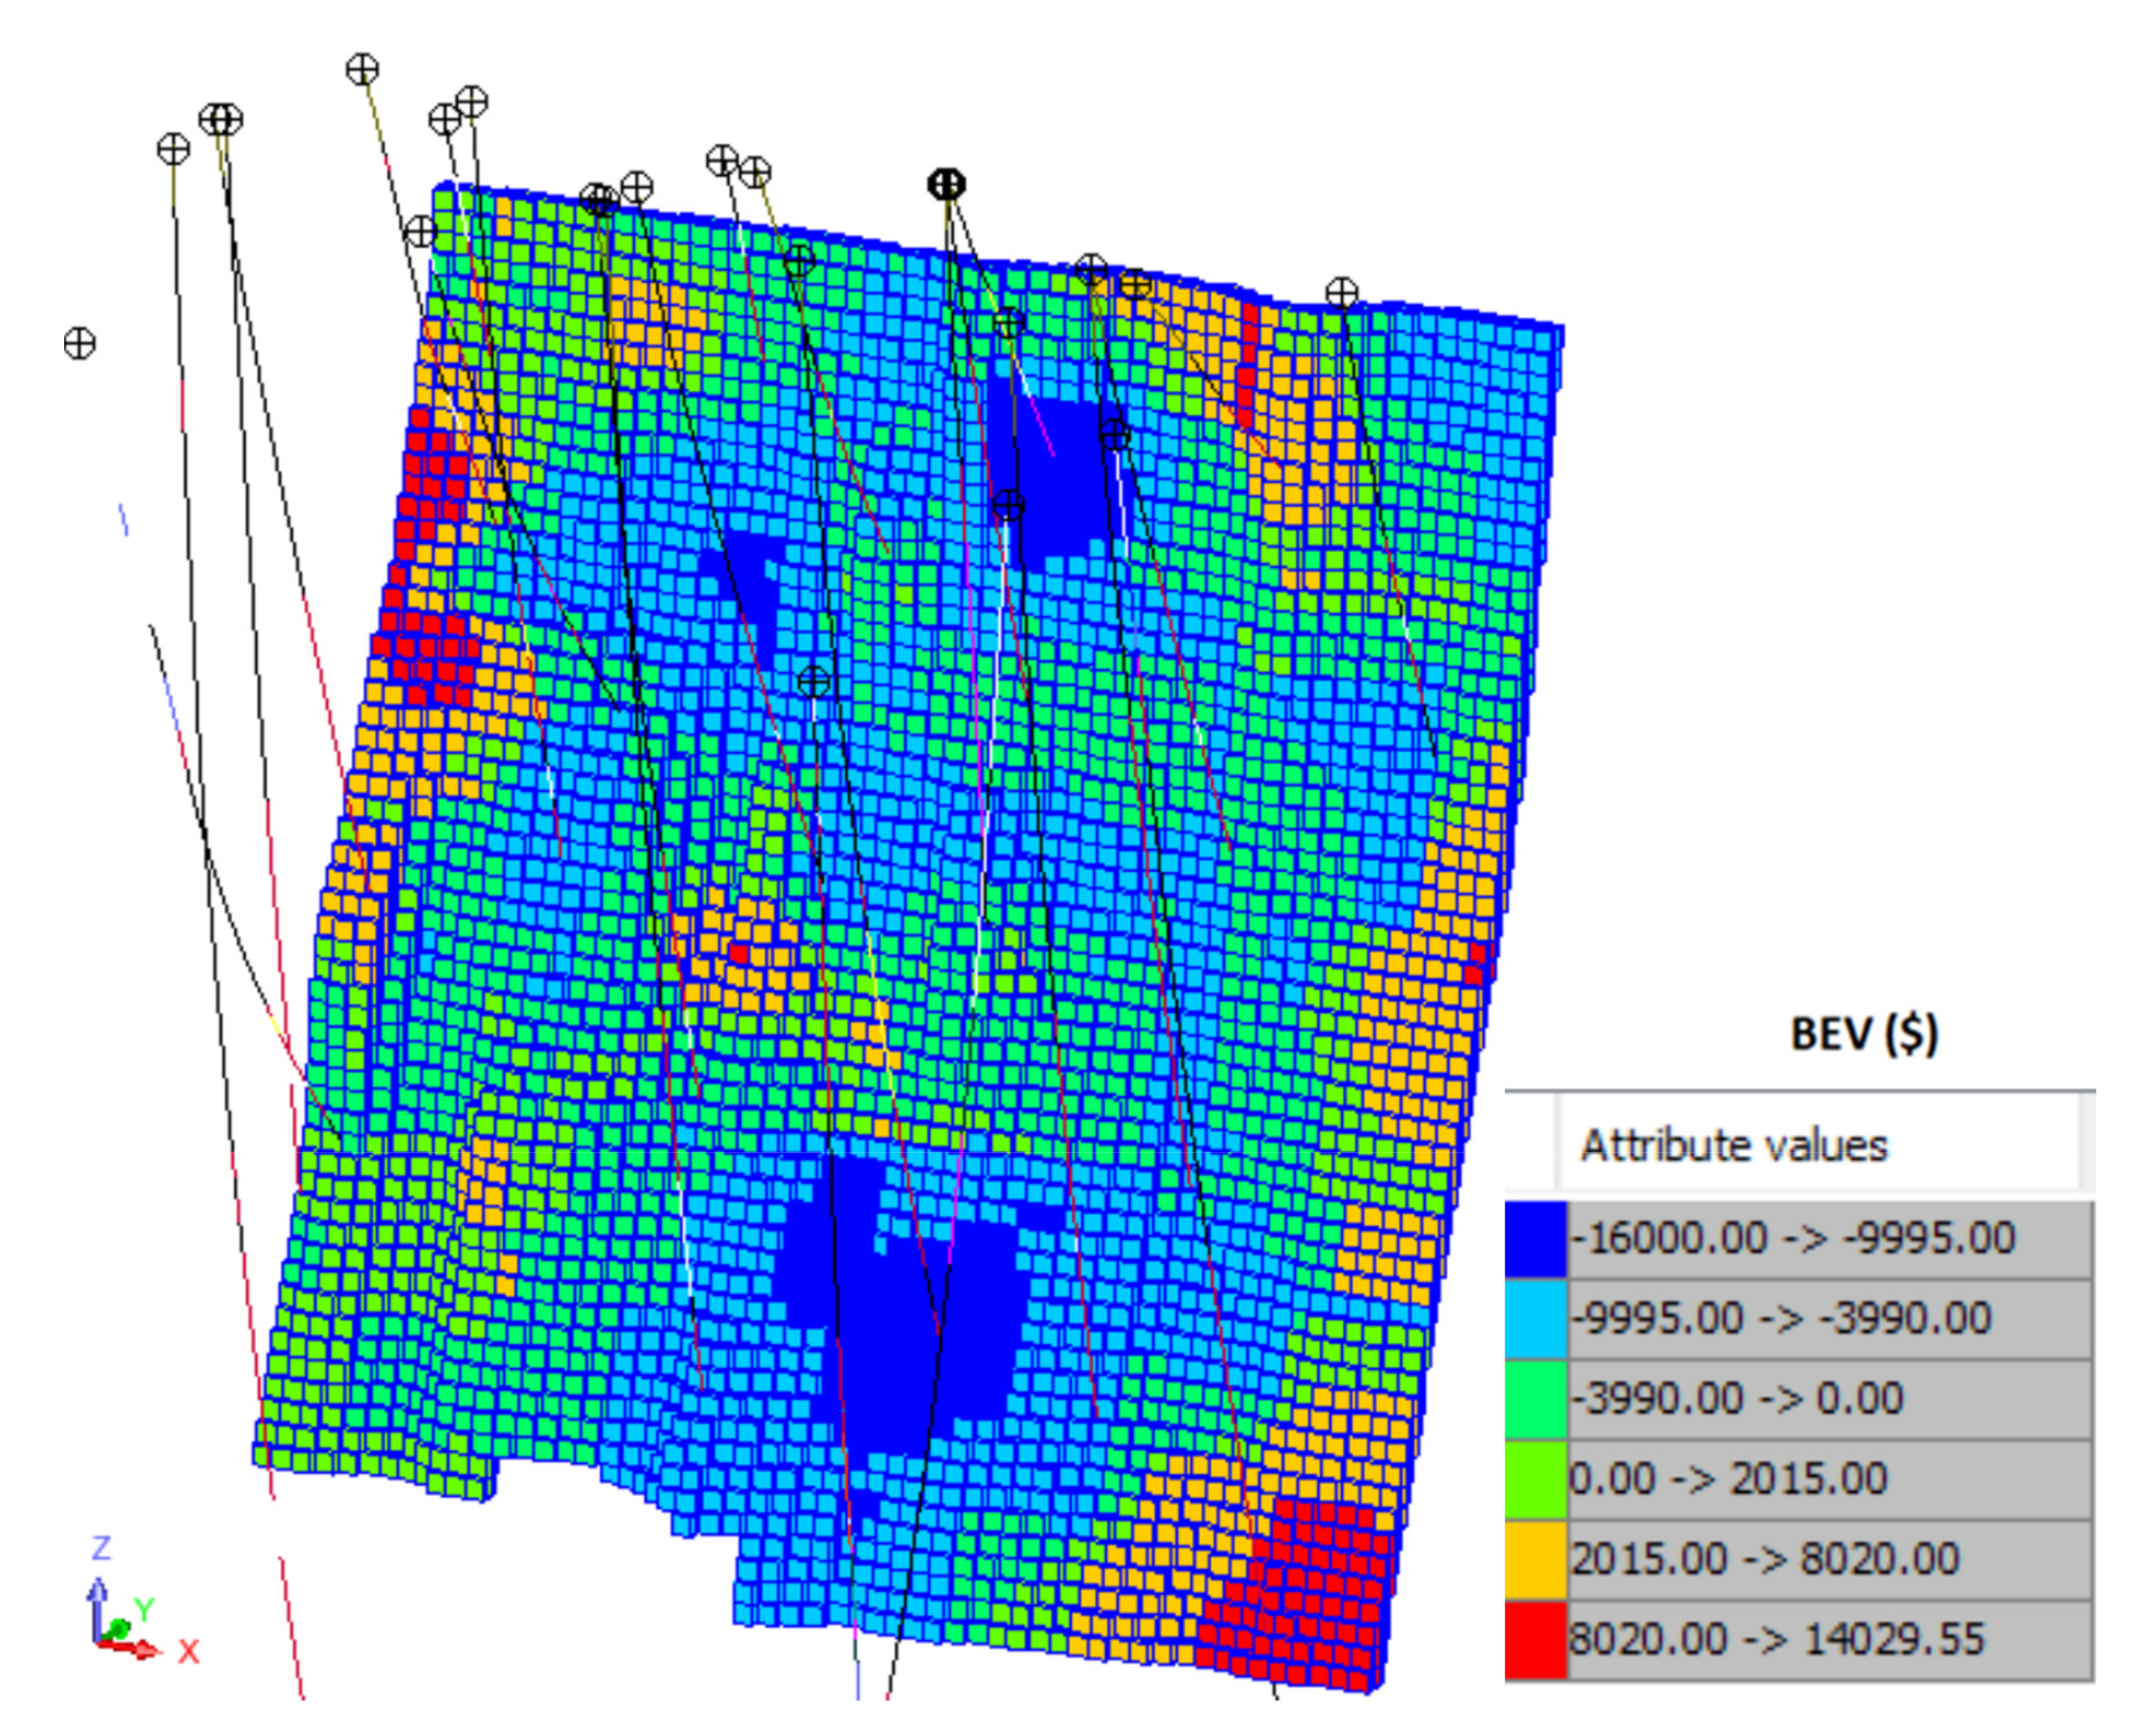2141x1736 pixels.
Task: Select the -9995.00 -> -3990.00 legend entry
Action: pos(1781,1319)
